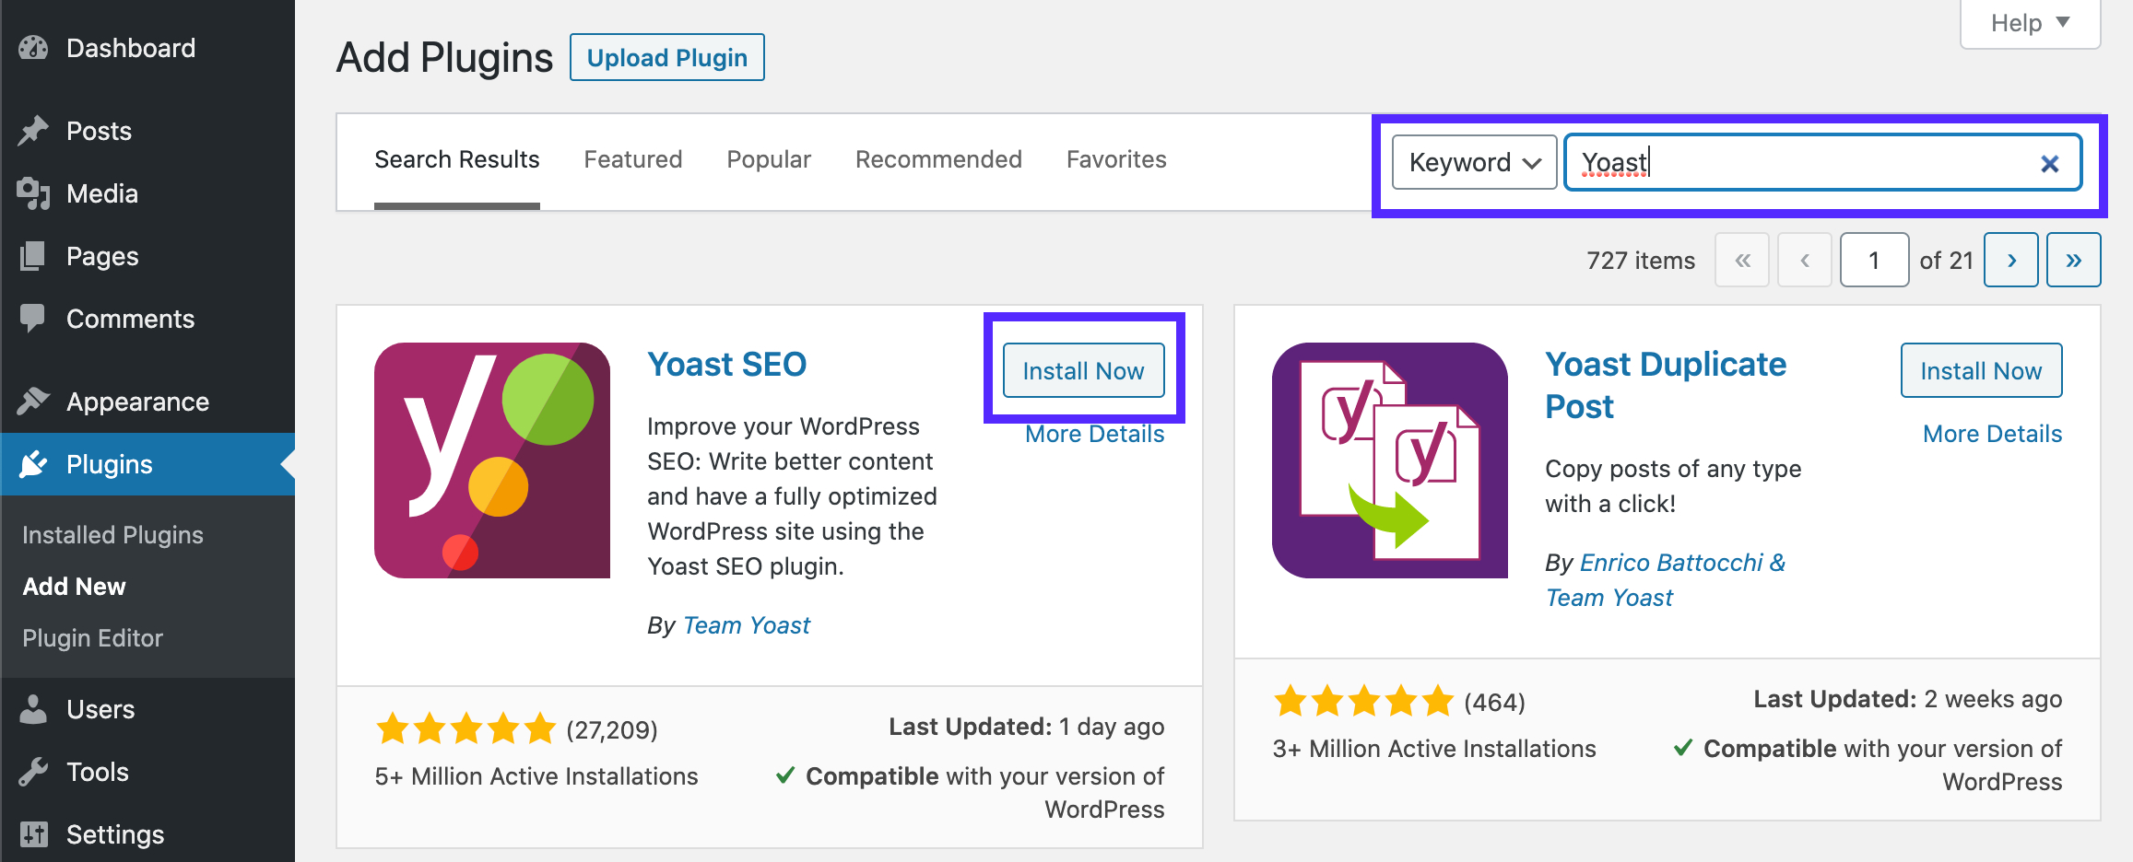The height and width of the screenshot is (862, 2133).
Task: Click the Appearance paintbrush icon
Action: 33,402
